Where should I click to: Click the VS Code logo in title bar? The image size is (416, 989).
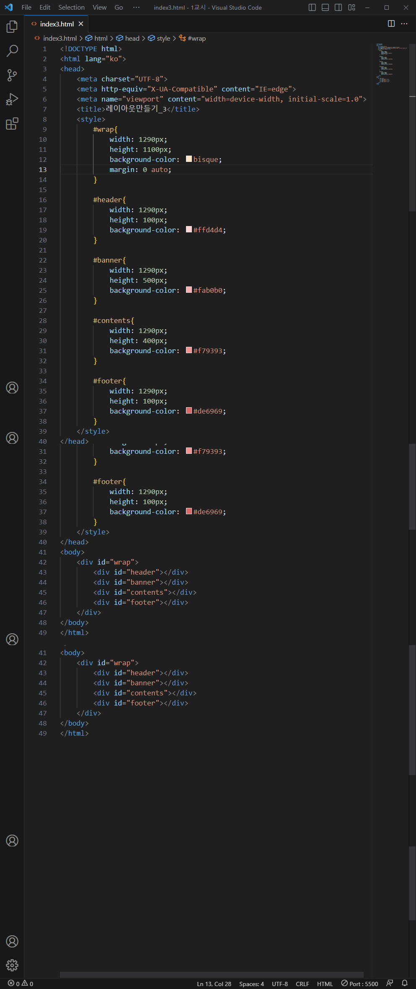pyautogui.click(x=9, y=7)
